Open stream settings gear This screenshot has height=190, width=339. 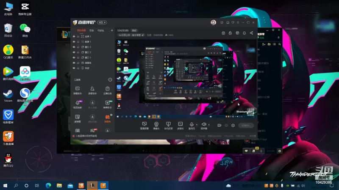tap(233, 125)
